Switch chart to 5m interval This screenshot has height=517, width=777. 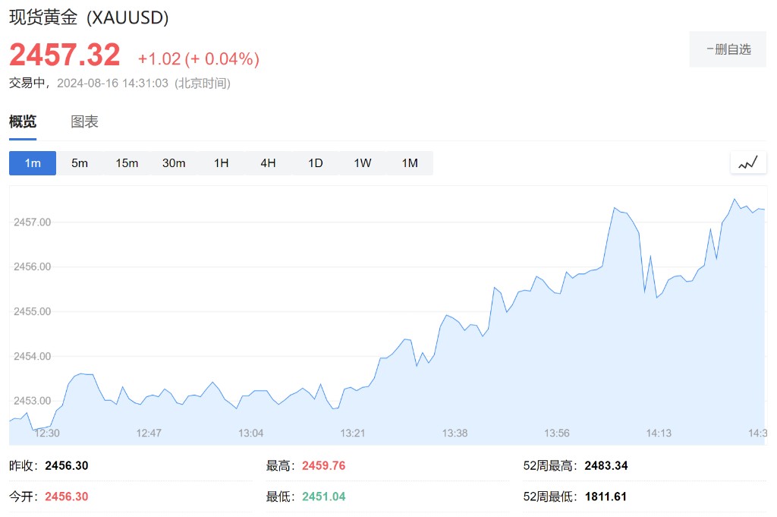80,163
